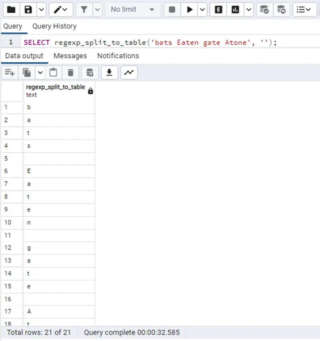Switch to the Query History tab
This screenshot has height=341, width=320.
(54, 26)
